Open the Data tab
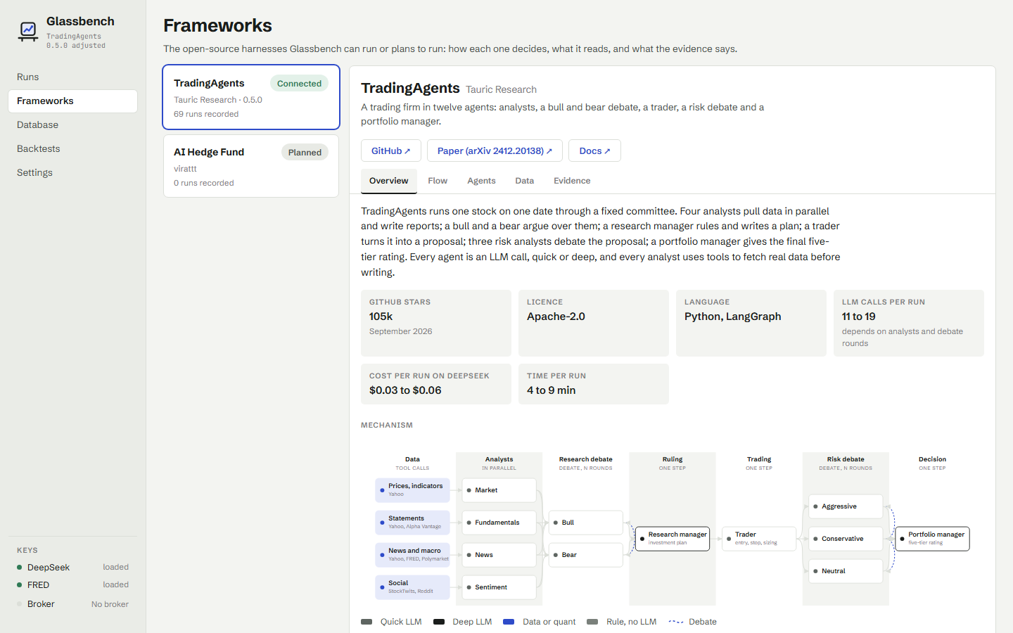This screenshot has width=1013, height=633. coord(525,181)
